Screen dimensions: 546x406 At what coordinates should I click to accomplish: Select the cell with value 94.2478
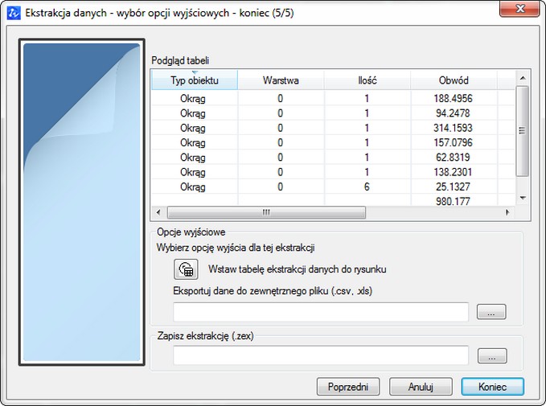pos(453,113)
